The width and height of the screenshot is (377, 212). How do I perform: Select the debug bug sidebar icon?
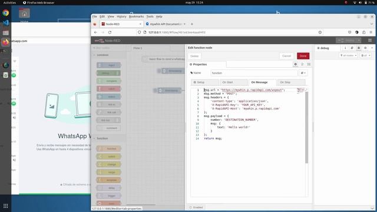click(x=359, y=48)
